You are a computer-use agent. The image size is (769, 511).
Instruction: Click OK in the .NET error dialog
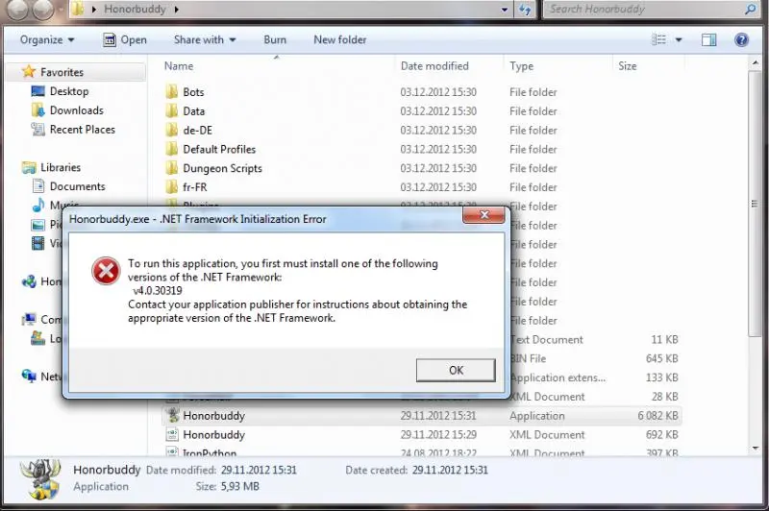pos(456,370)
